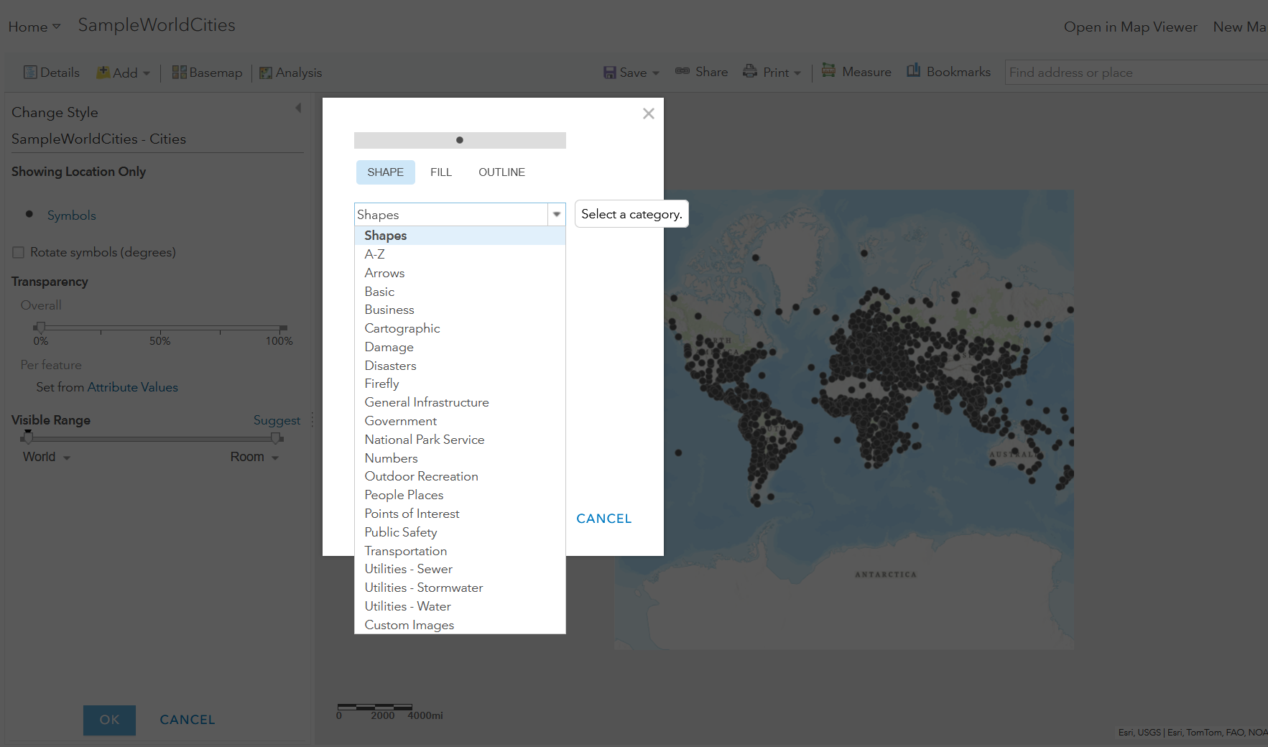Select National Park Service category
1268x747 pixels.
point(460,440)
